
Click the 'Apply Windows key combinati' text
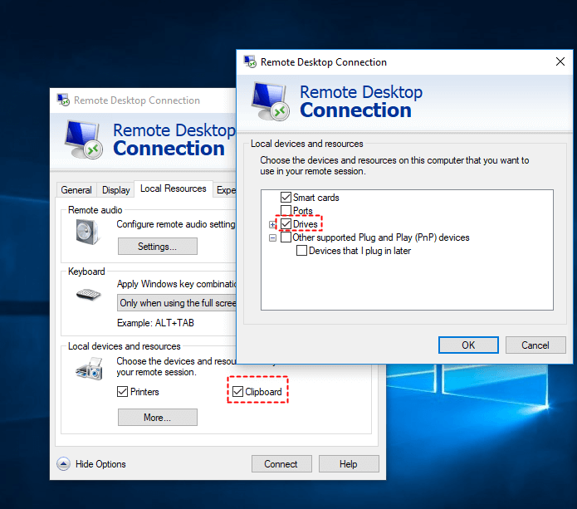pyautogui.click(x=177, y=284)
